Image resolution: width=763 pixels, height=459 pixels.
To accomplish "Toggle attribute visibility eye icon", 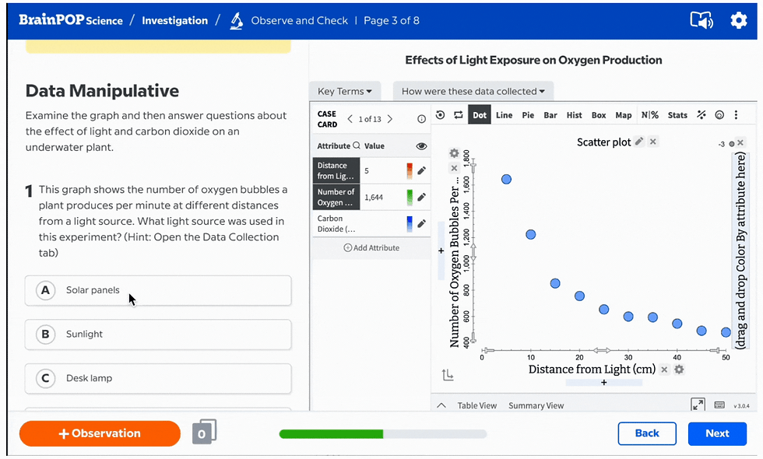I will click(x=421, y=146).
